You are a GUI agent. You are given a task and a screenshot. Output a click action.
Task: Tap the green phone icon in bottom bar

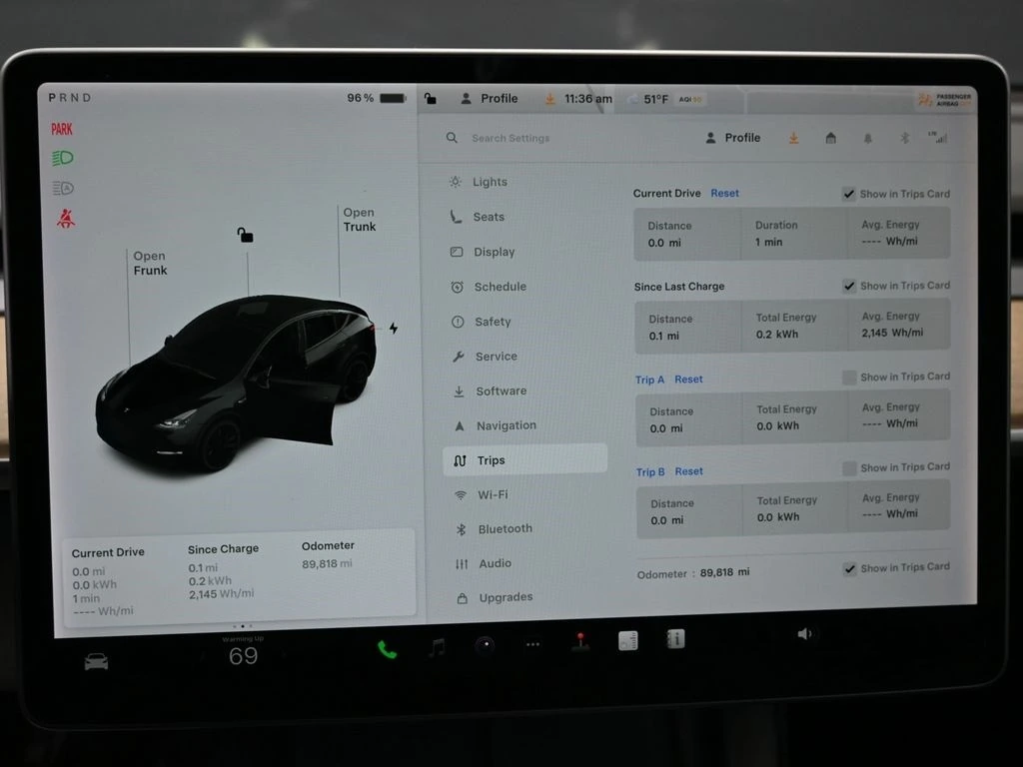[387, 649]
